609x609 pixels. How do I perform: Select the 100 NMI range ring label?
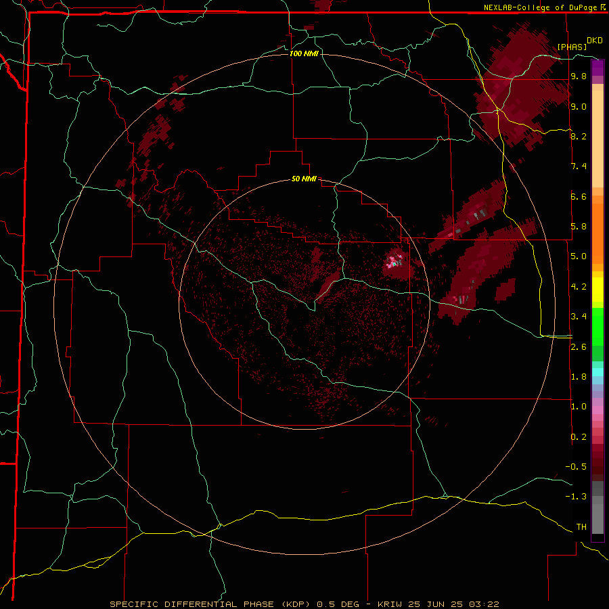coord(304,53)
